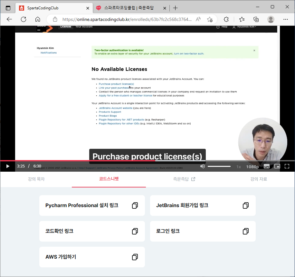Viewport: 295px width, 277px height.
Task: Adjust the video volume slider
Action: (219, 166)
